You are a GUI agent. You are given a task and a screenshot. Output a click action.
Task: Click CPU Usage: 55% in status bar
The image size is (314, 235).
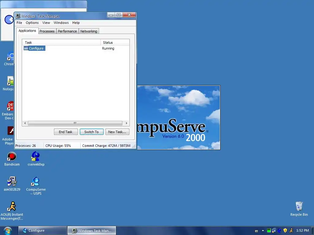point(58,146)
